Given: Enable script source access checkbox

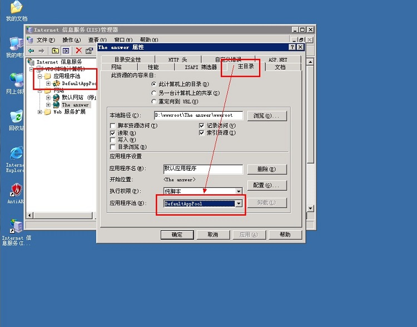Looking at the screenshot, I should point(113,126).
